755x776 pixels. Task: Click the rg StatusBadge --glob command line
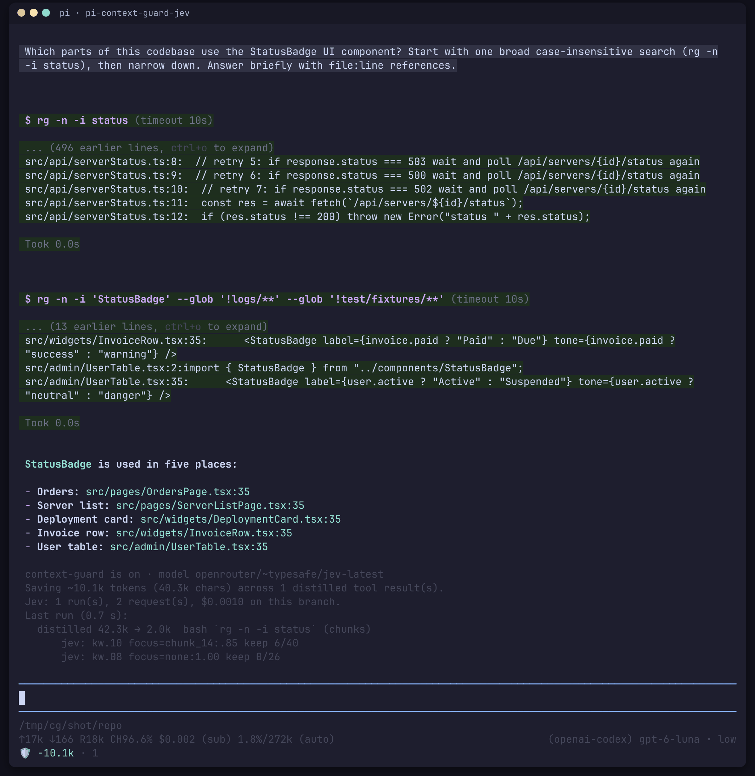[274, 299]
